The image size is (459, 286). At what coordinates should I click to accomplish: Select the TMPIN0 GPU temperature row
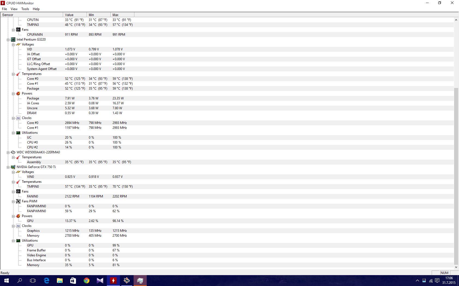tap(227, 187)
